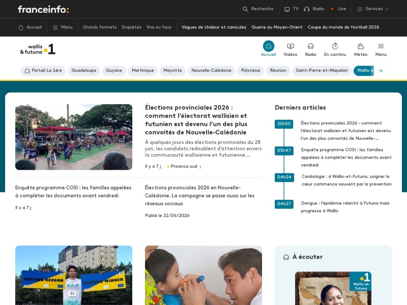Image resolution: width=407 pixels, height=305 pixels.
Task: Open the Province sud tag link
Action: [x=184, y=167]
